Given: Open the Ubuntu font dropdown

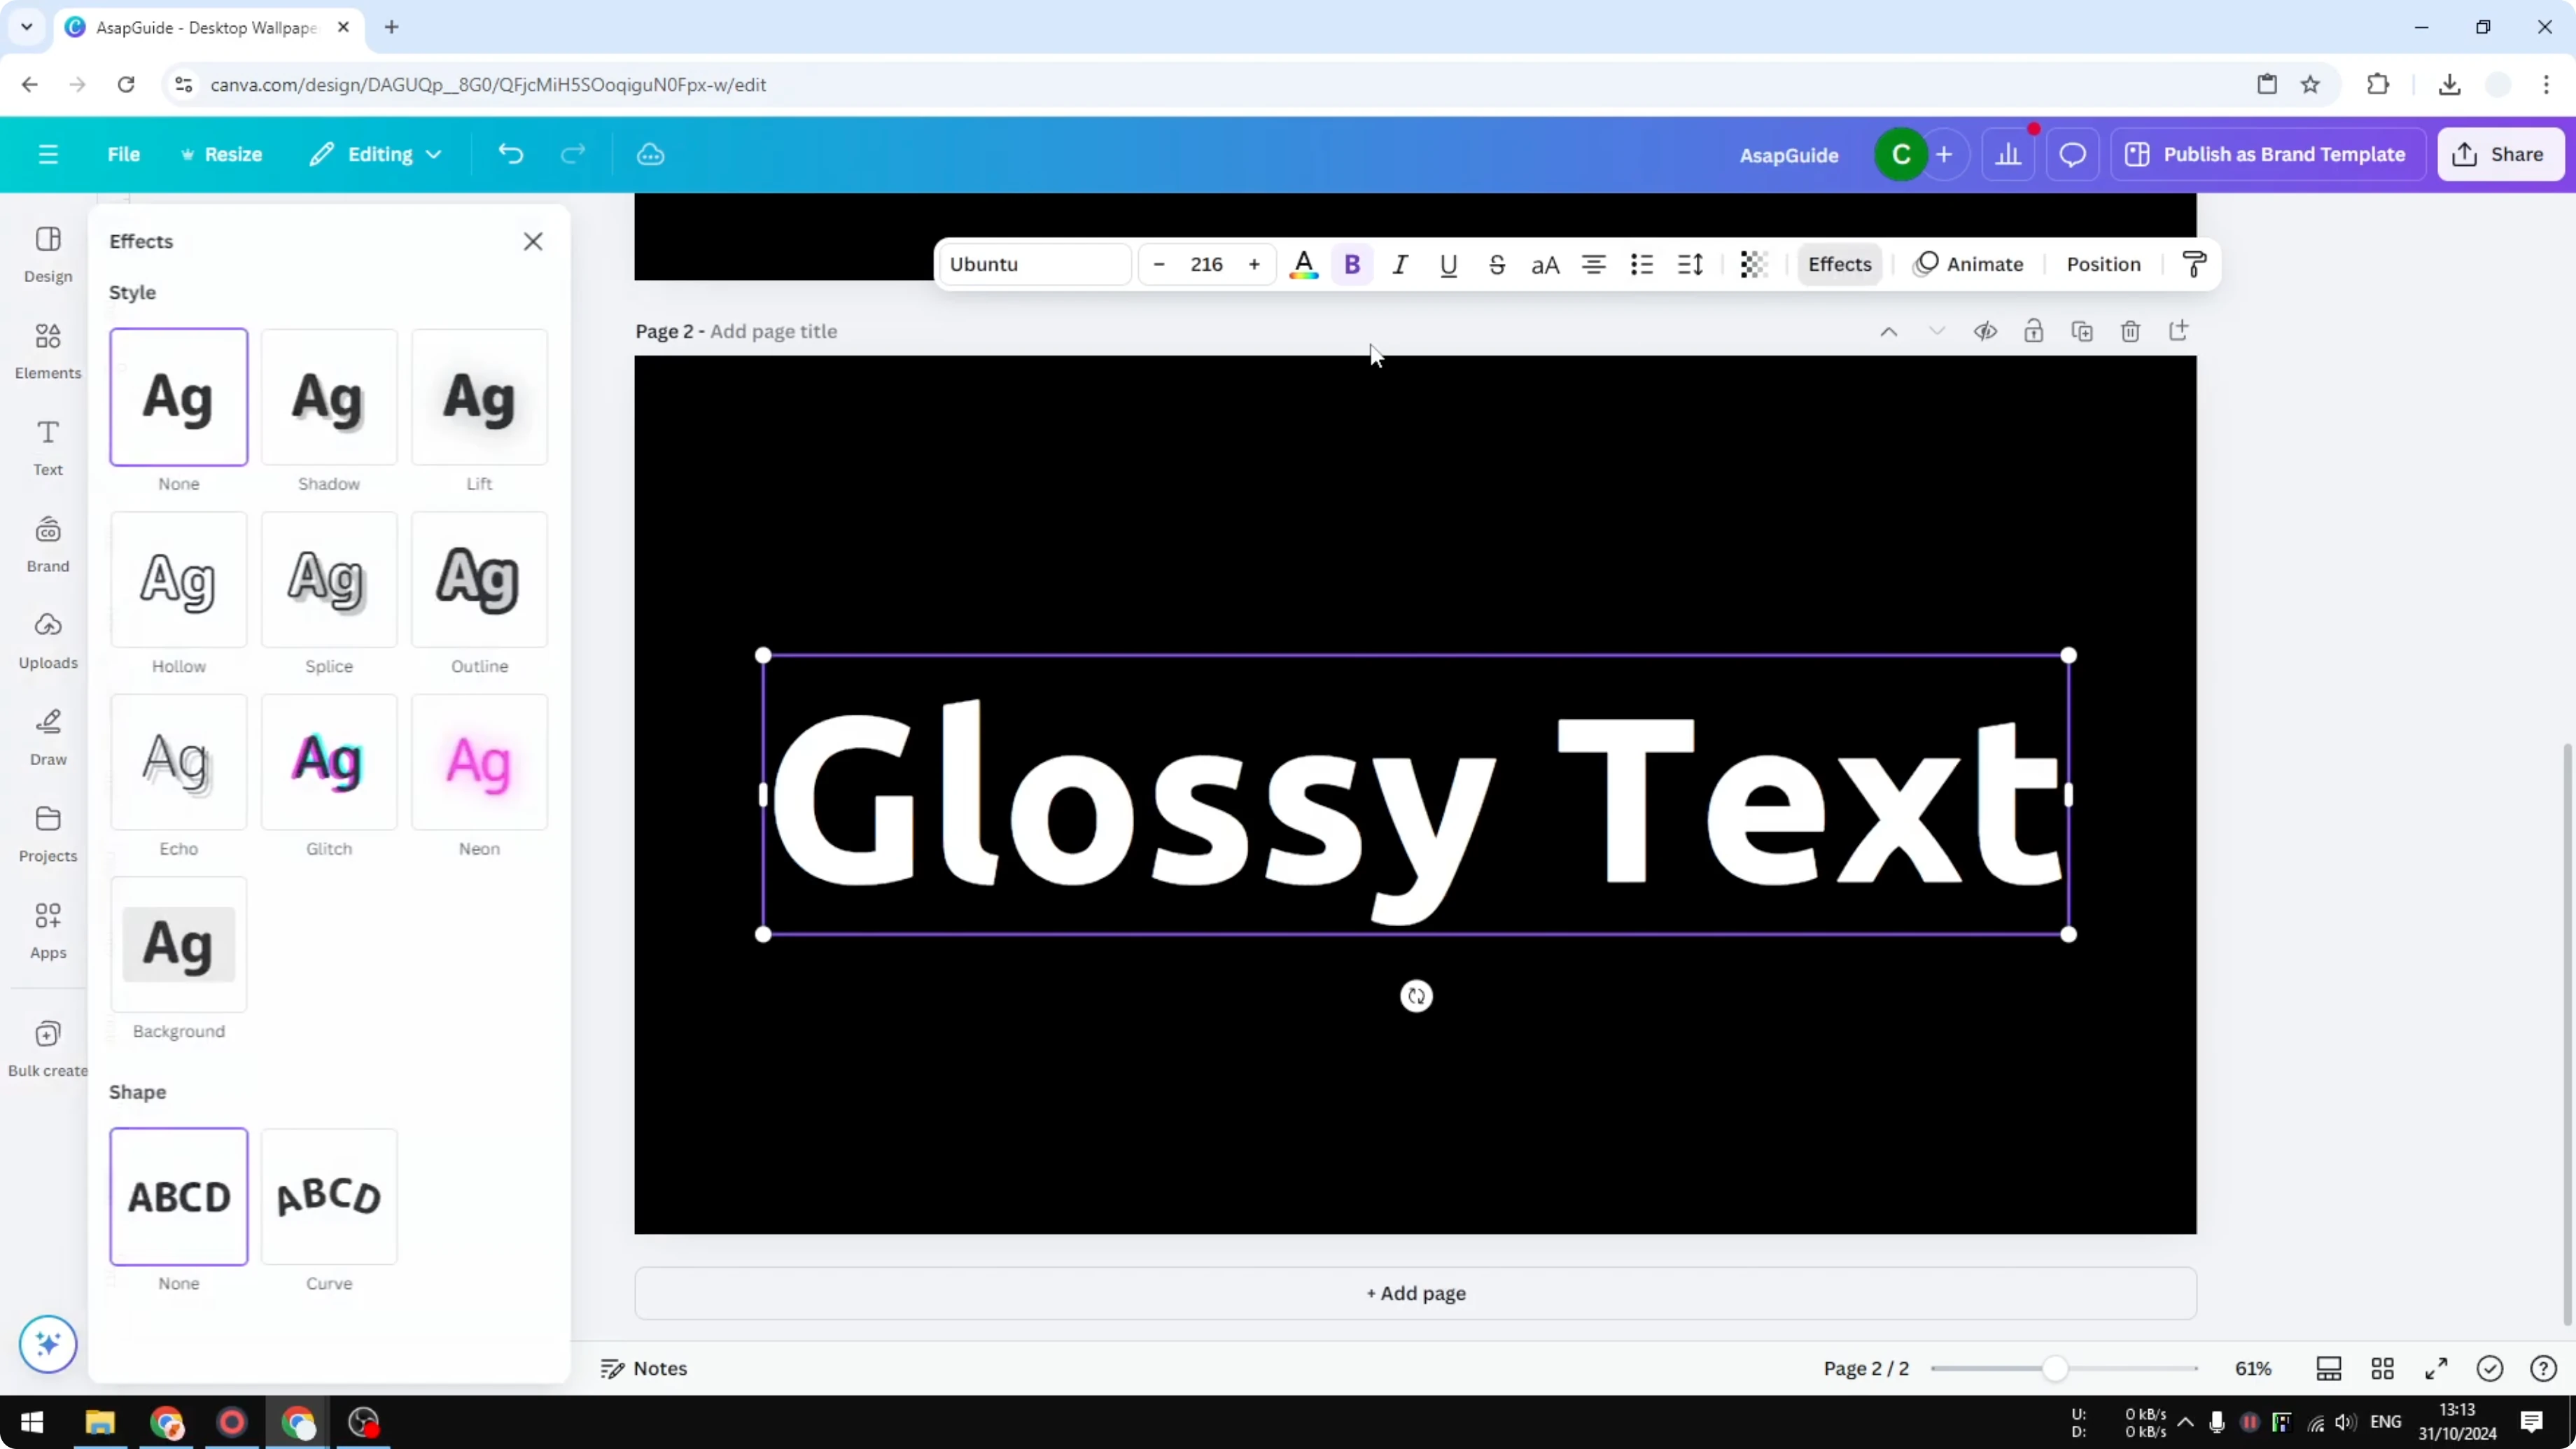Looking at the screenshot, I should coord(1034,264).
